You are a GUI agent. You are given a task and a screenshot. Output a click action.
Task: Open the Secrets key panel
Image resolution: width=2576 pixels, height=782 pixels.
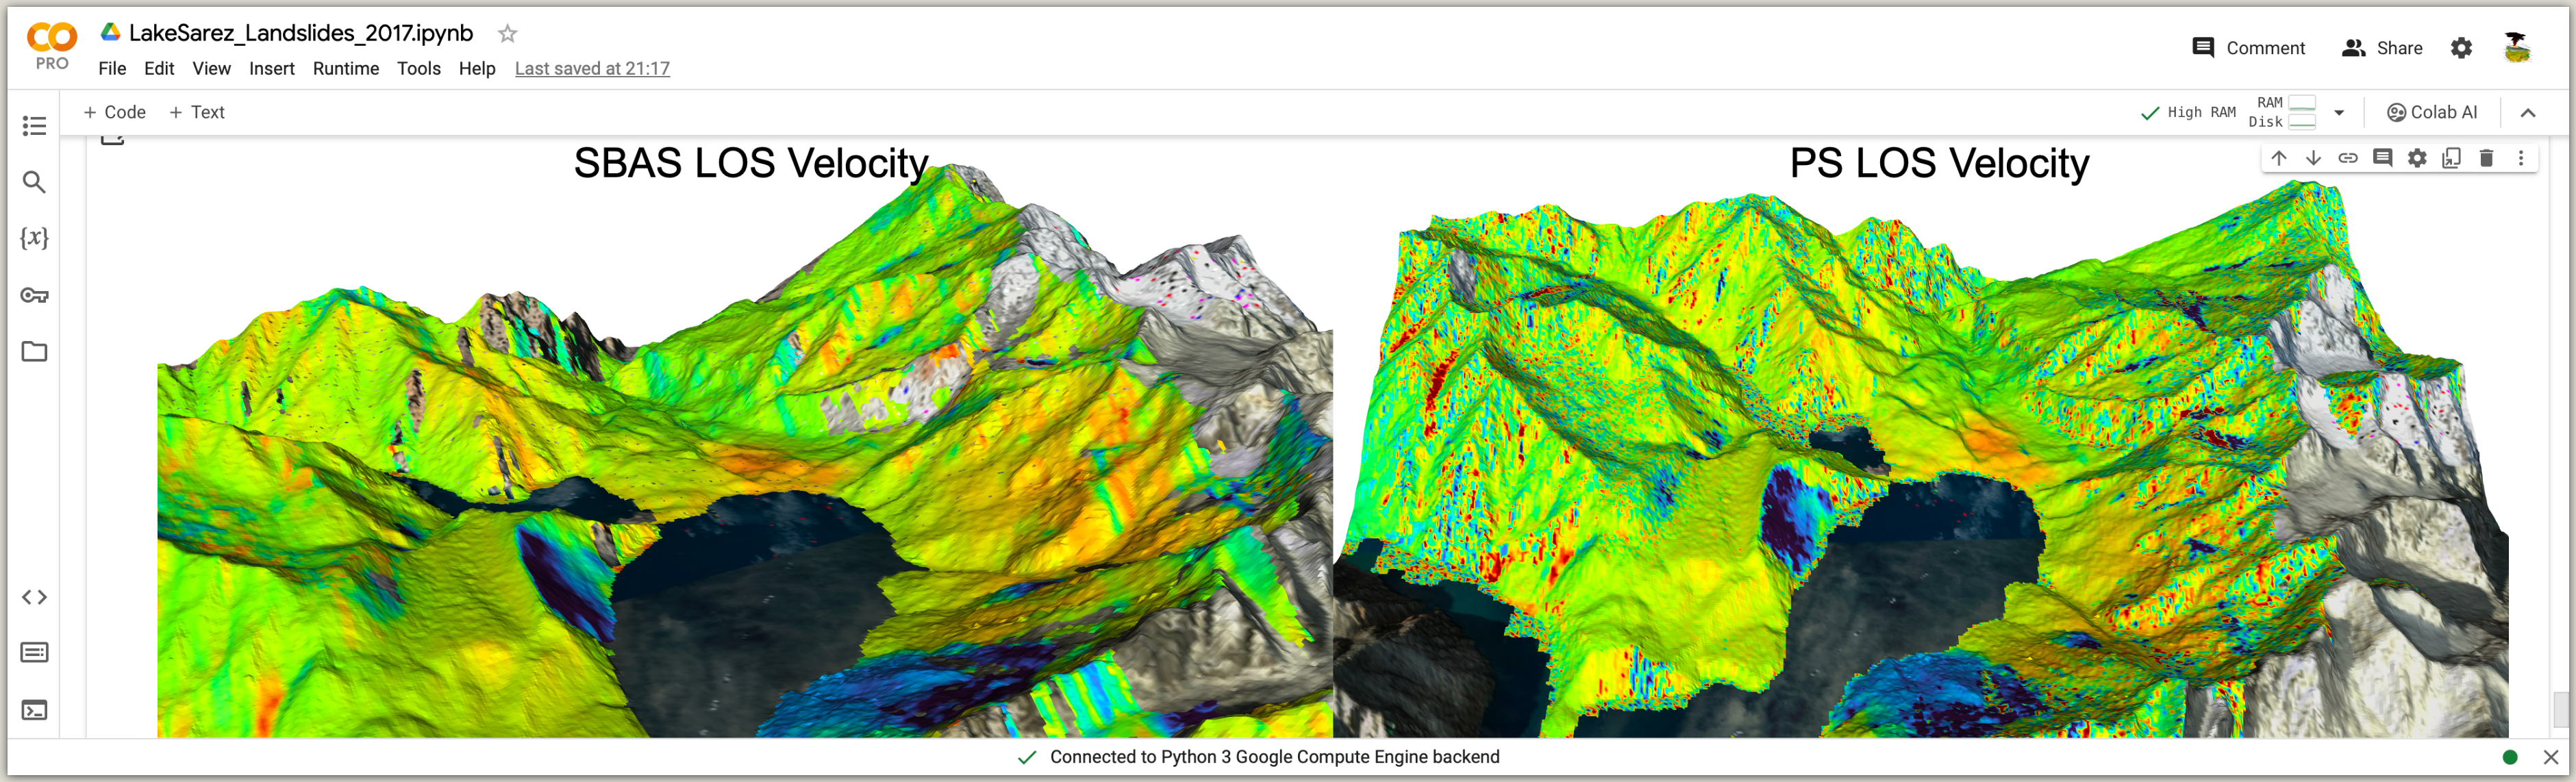tap(34, 295)
